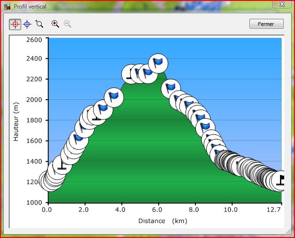Select the highest summit flag waypoint
This screenshot has width=295, height=238.
(158, 62)
